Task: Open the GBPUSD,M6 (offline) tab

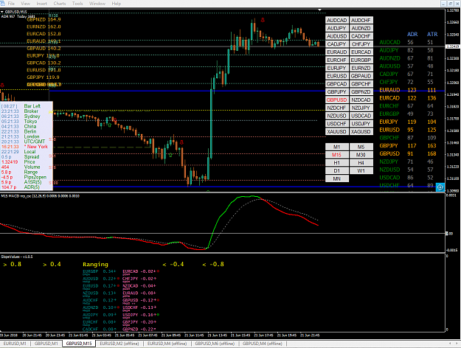Action: 215,344
